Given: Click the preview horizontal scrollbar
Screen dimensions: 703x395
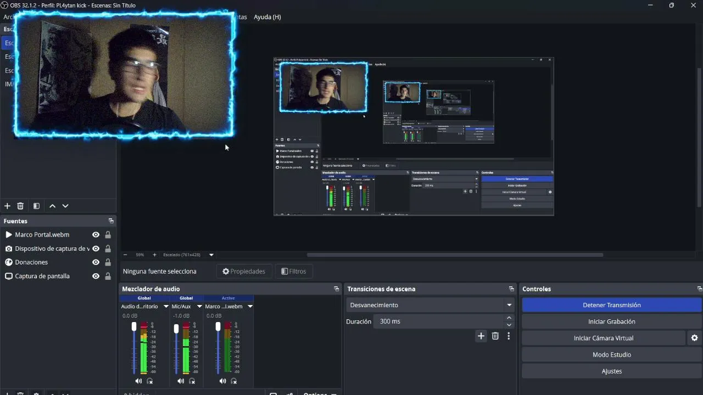Looking at the screenshot, I should point(455,255).
